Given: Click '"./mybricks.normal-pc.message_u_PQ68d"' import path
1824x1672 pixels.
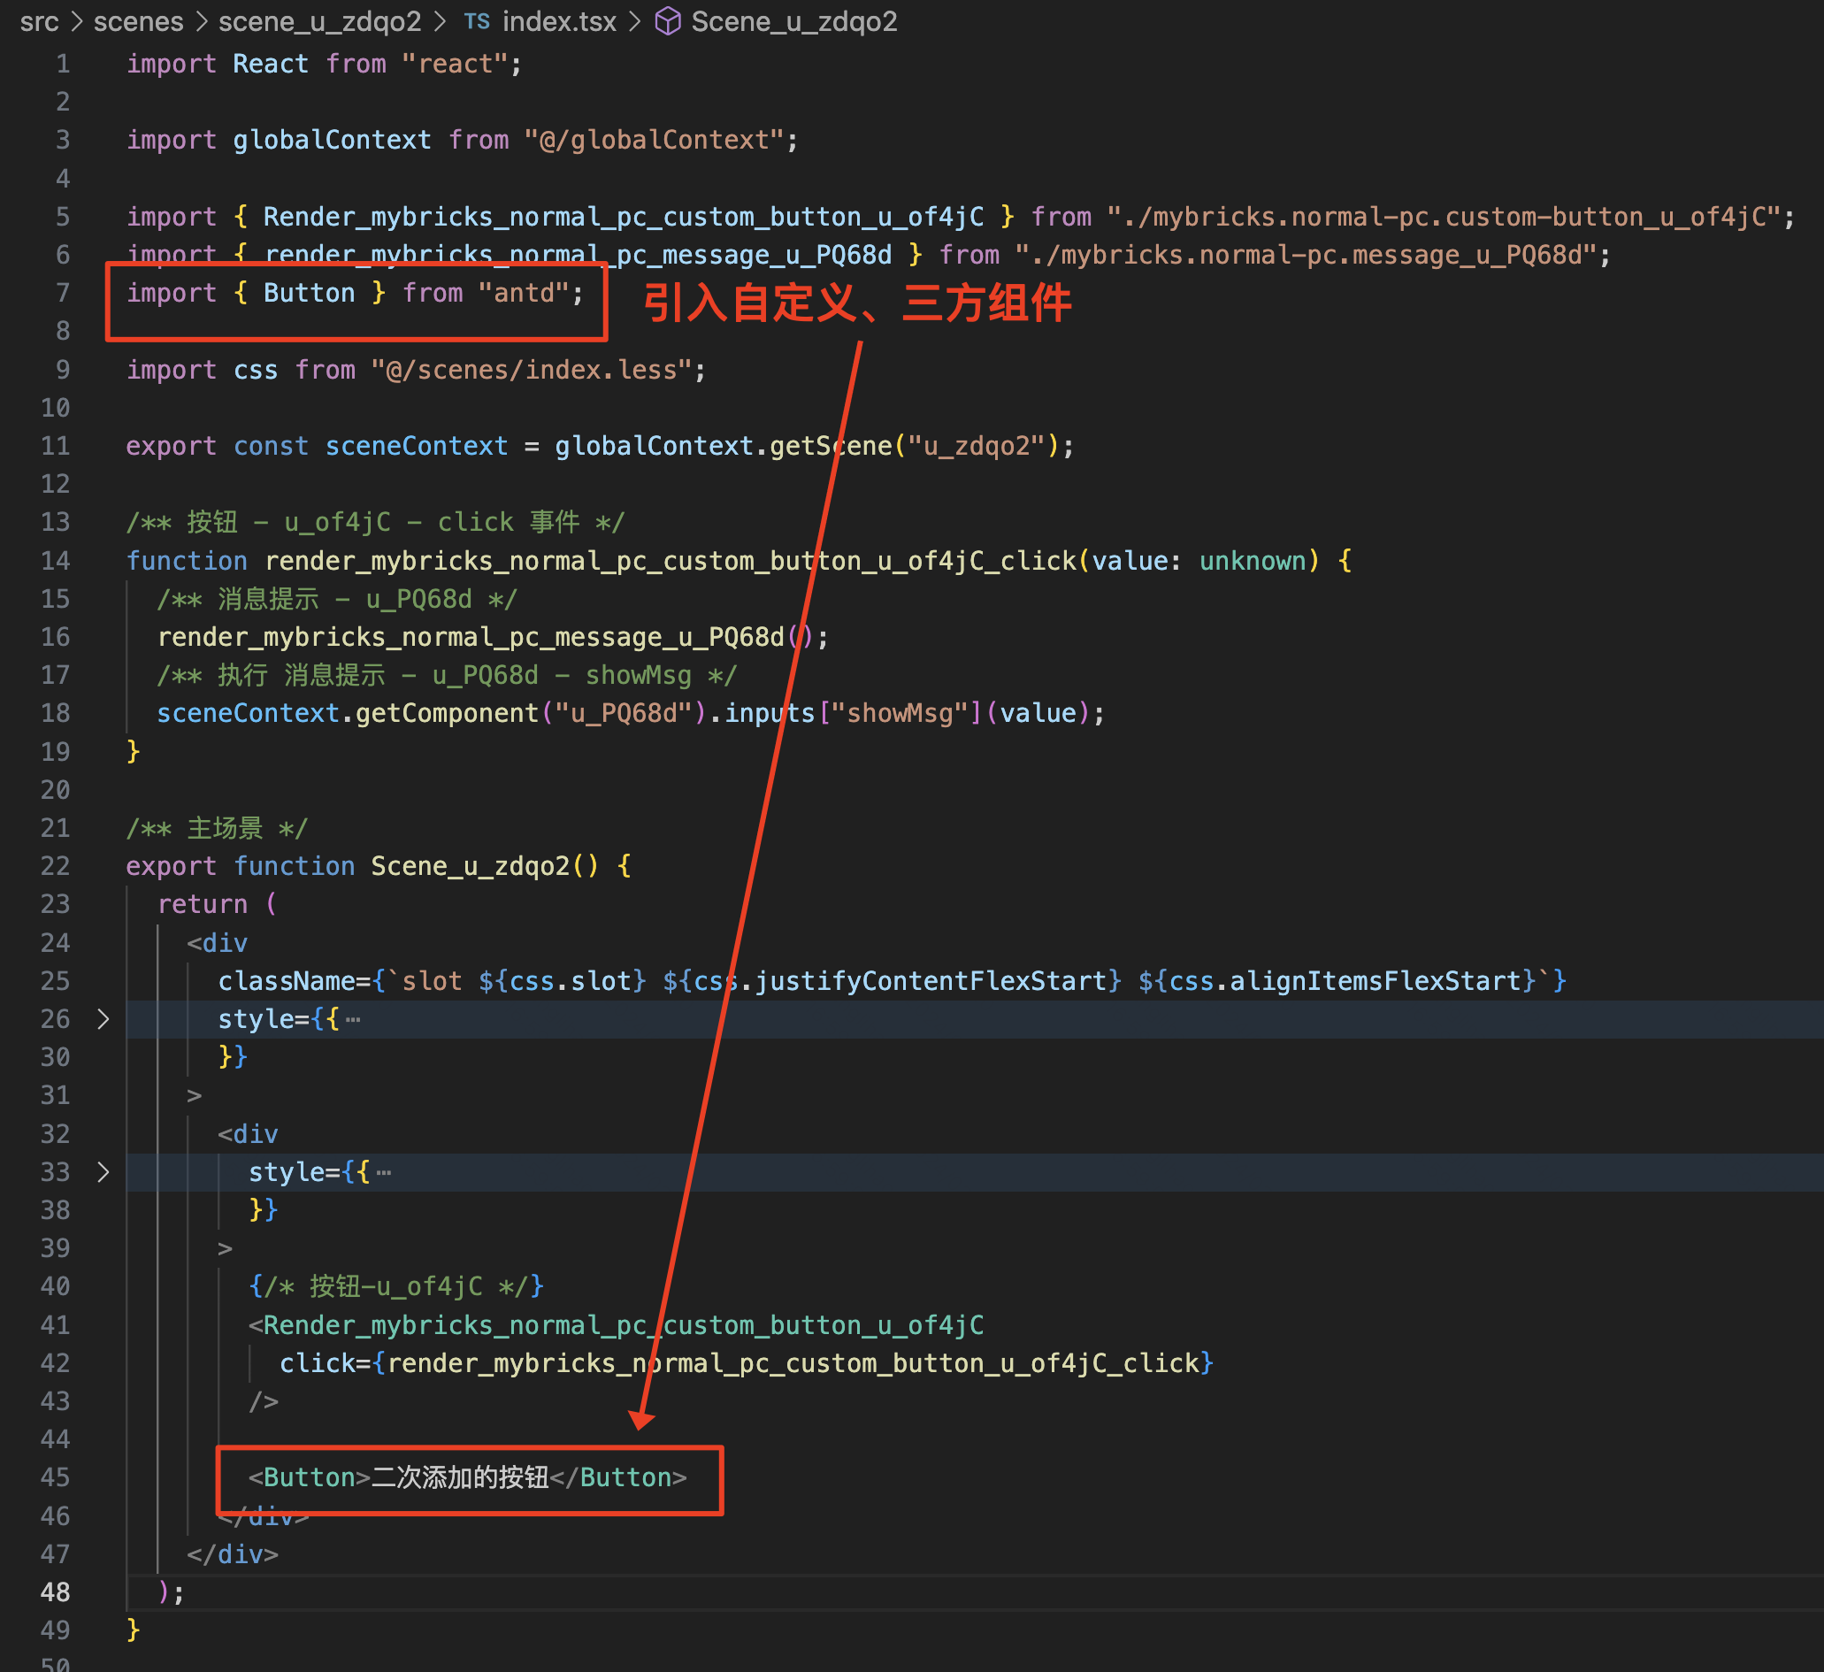Looking at the screenshot, I should tap(1306, 255).
